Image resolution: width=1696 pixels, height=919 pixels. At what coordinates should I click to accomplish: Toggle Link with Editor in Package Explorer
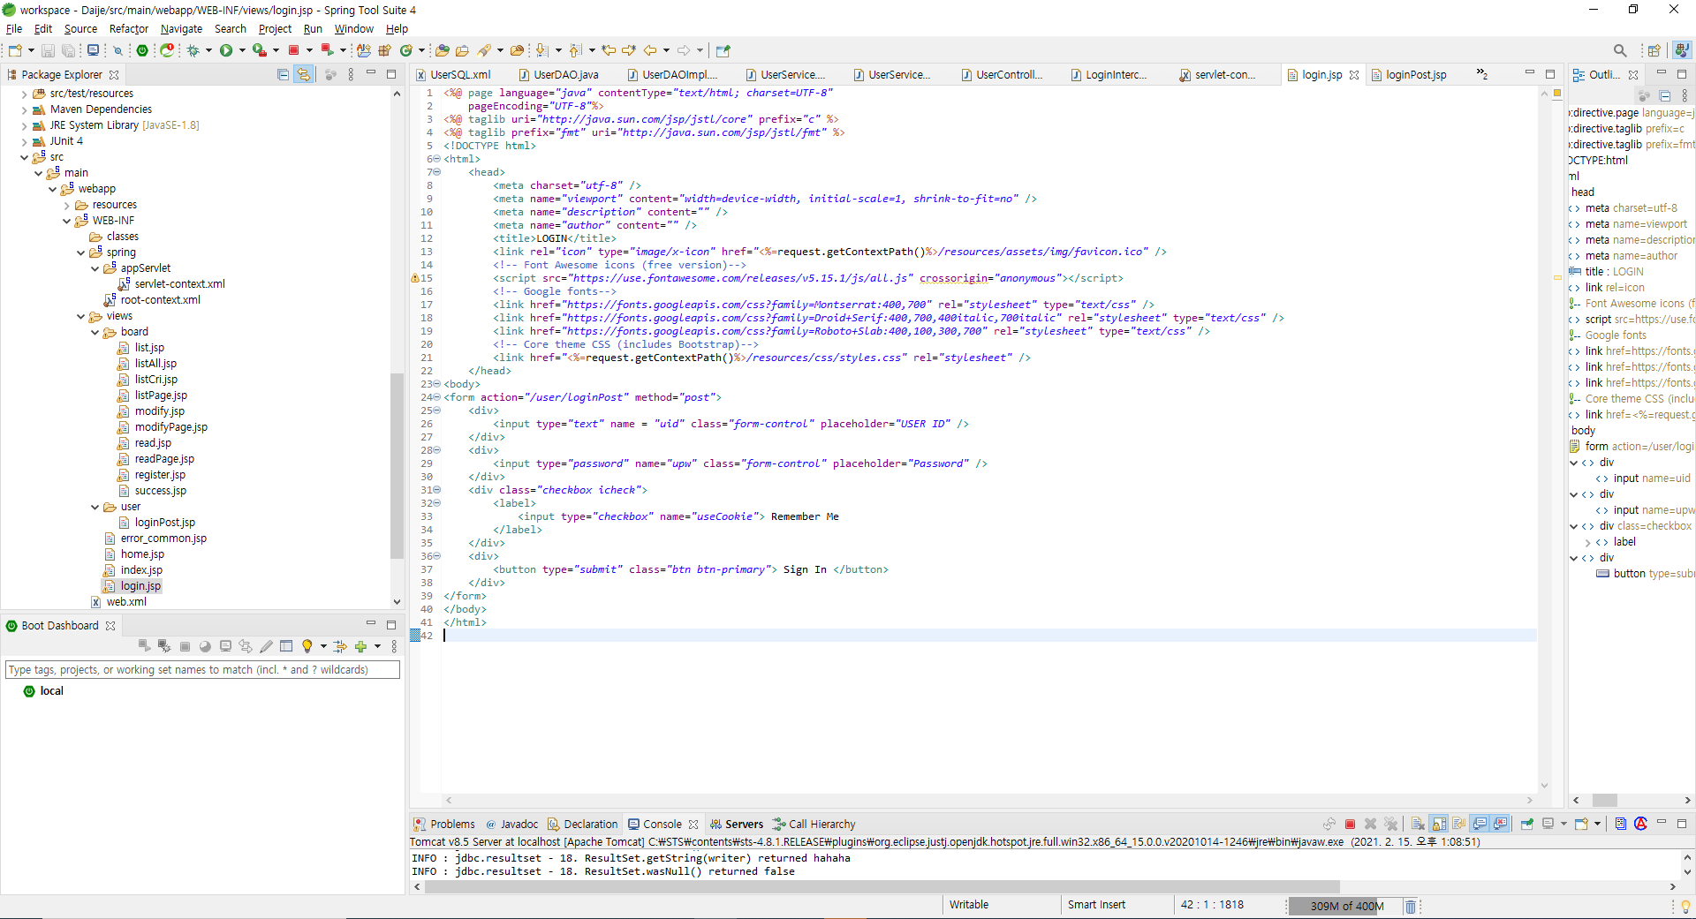click(x=303, y=74)
